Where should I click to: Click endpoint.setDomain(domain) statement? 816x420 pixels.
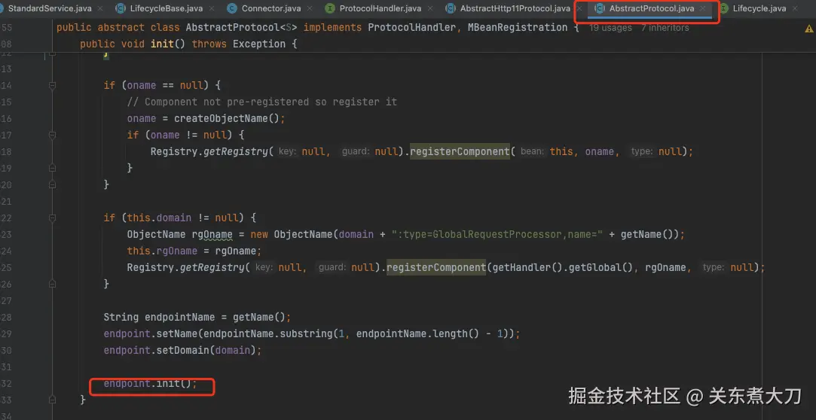182,350
